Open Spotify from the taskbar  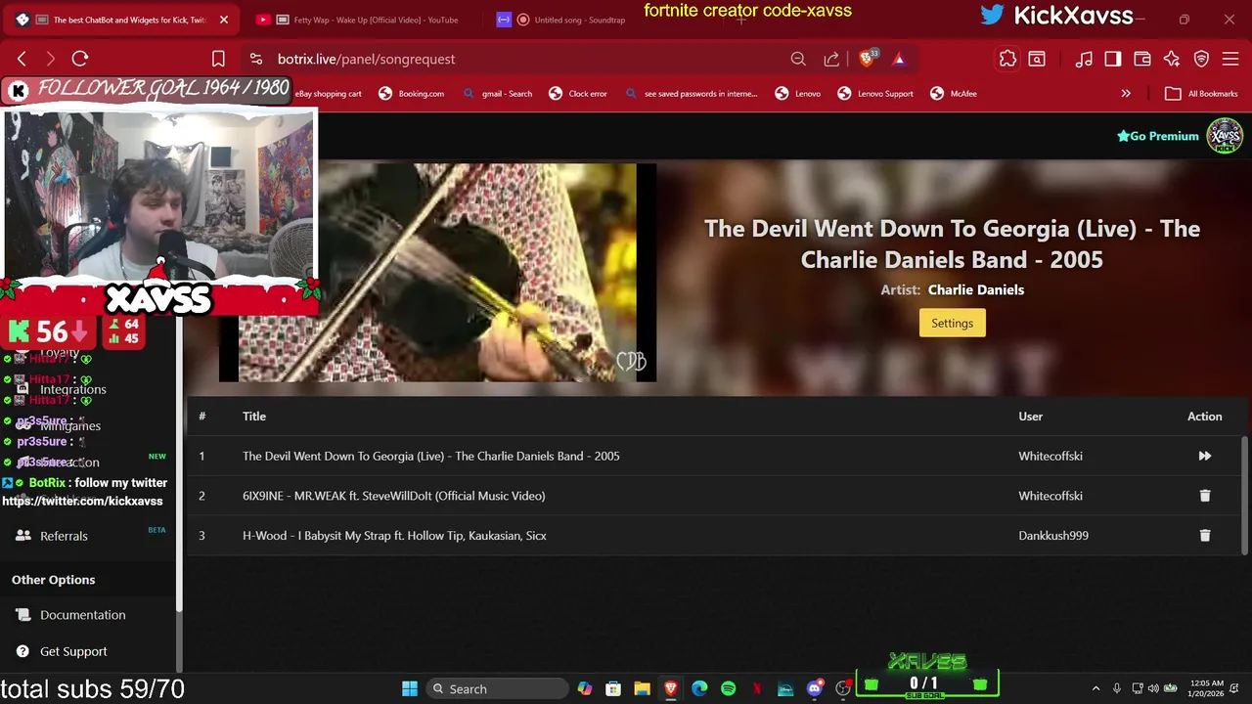tap(728, 688)
